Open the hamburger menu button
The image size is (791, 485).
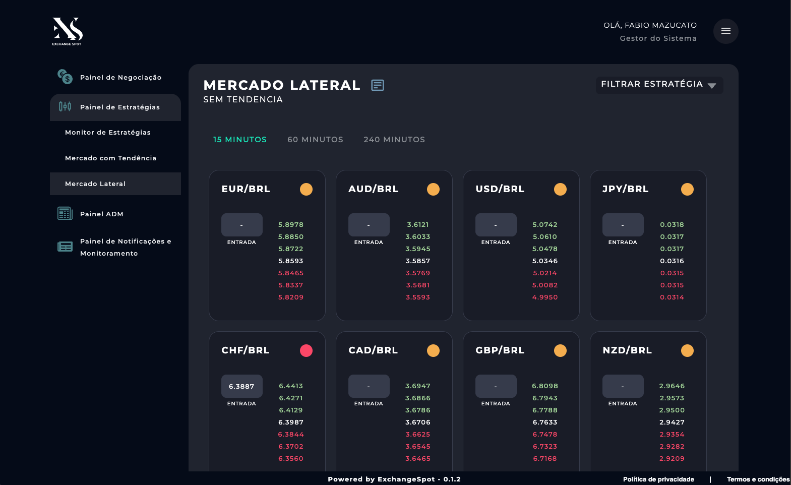726,31
